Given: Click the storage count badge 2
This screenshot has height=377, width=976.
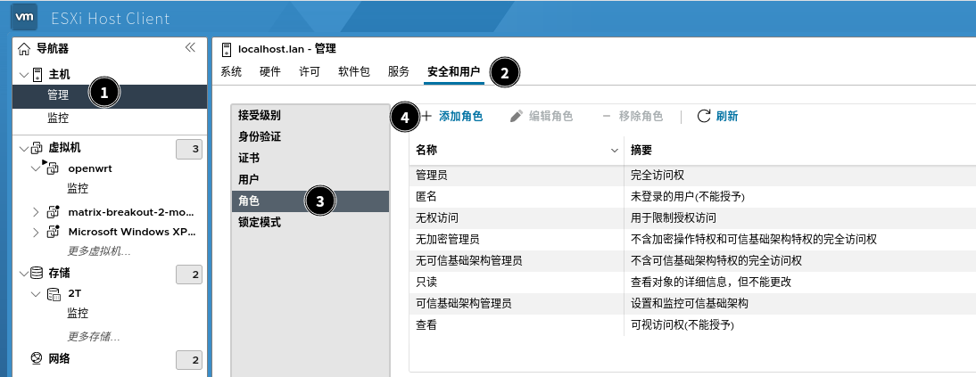Looking at the screenshot, I should click(188, 275).
